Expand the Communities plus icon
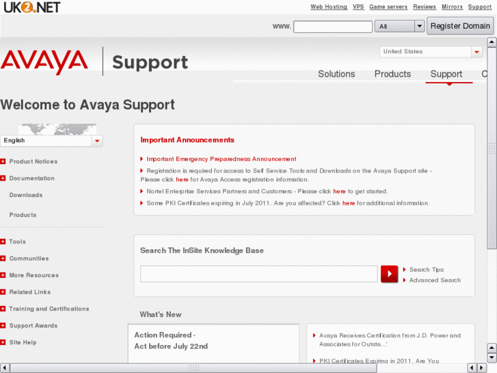 tap(3, 259)
